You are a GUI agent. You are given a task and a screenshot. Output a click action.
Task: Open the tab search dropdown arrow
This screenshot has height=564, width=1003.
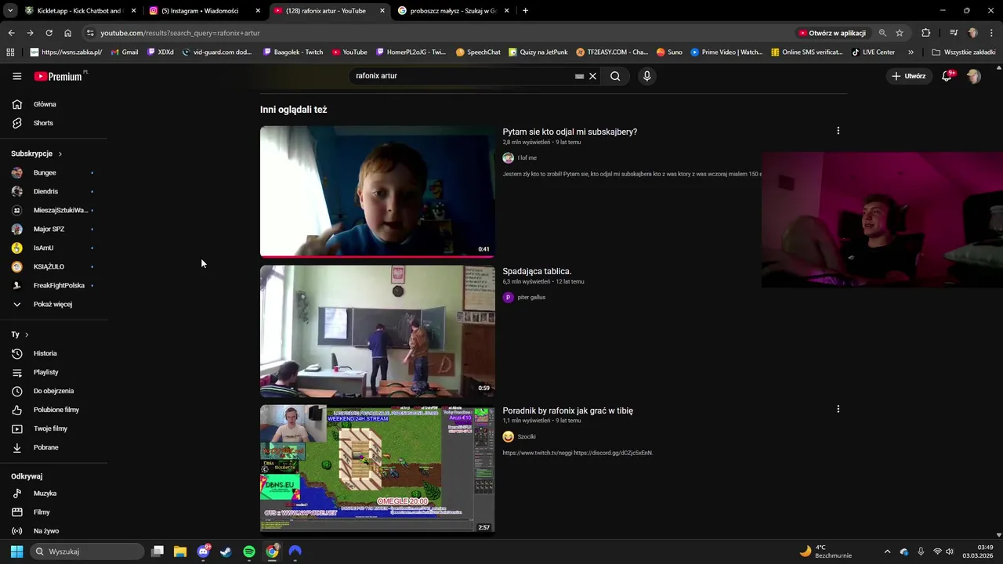click(x=11, y=11)
